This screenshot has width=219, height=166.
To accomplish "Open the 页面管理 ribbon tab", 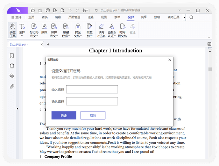I will coord(74,17).
